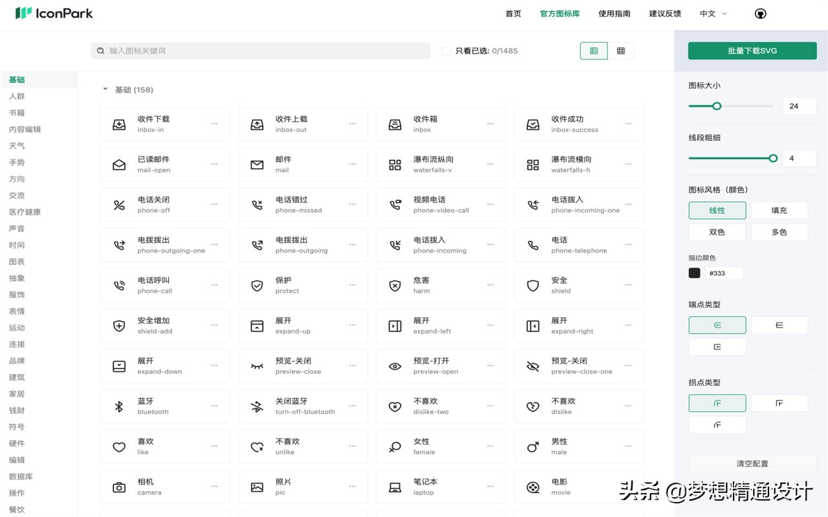
Task: Select the camera icon
Action: [119, 487]
